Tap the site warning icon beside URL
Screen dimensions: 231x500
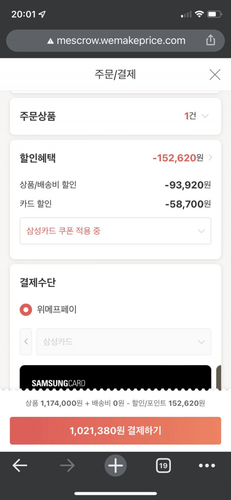click(x=50, y=41)
